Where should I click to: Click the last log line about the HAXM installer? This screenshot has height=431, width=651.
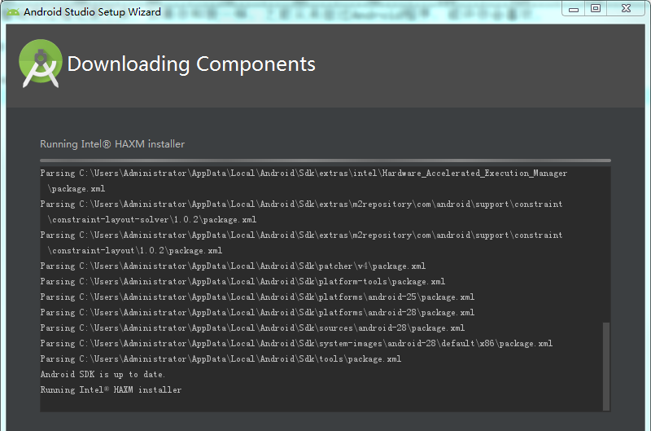pos(111,390)
